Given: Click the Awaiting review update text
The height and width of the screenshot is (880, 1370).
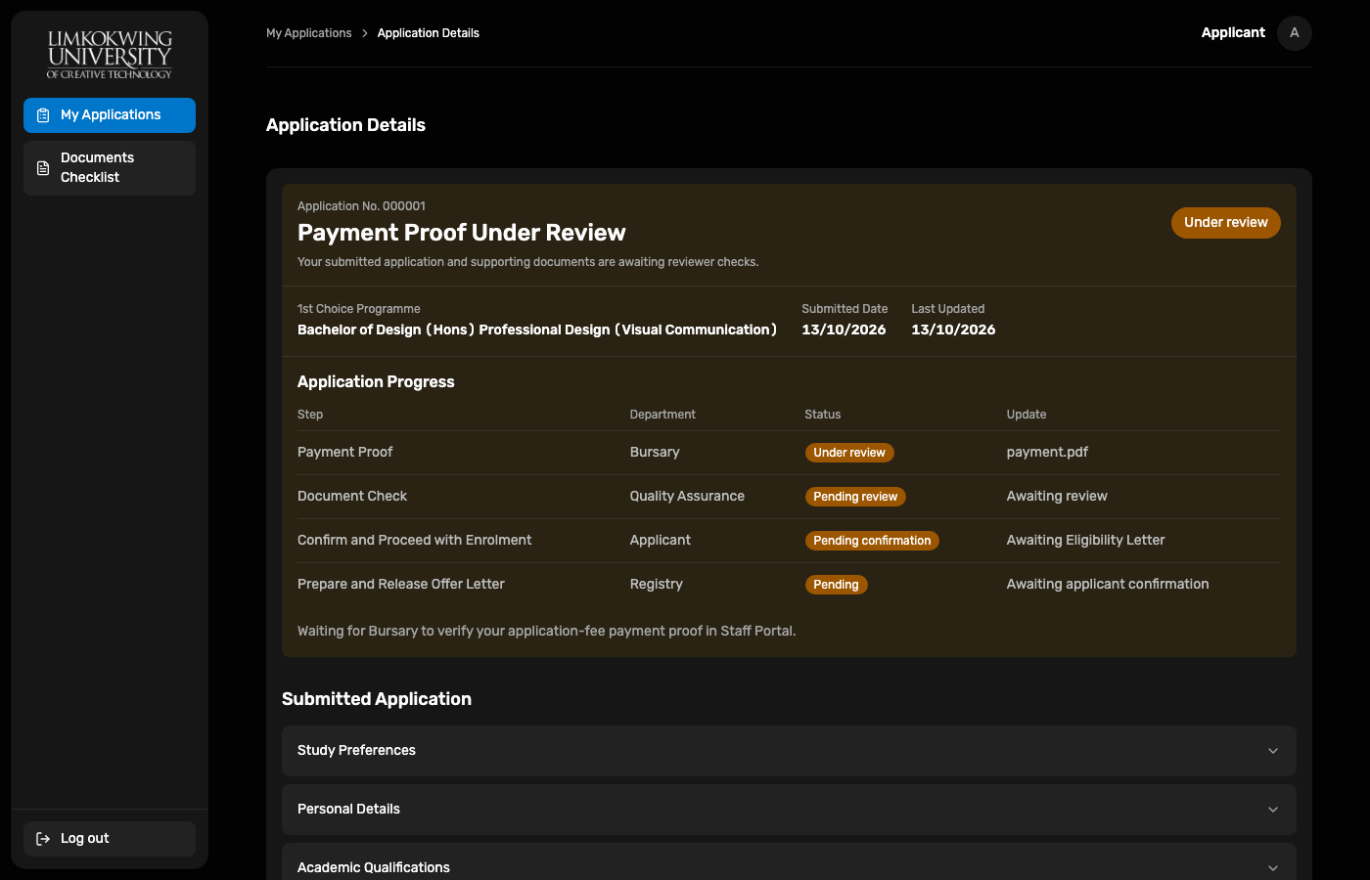Looking at the screenshot, I should [x=1057, y=497].
